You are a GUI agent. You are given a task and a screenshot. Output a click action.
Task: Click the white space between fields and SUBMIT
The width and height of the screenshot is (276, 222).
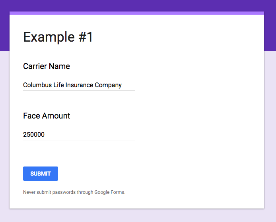pyautogui.click(x=79, y=153)
